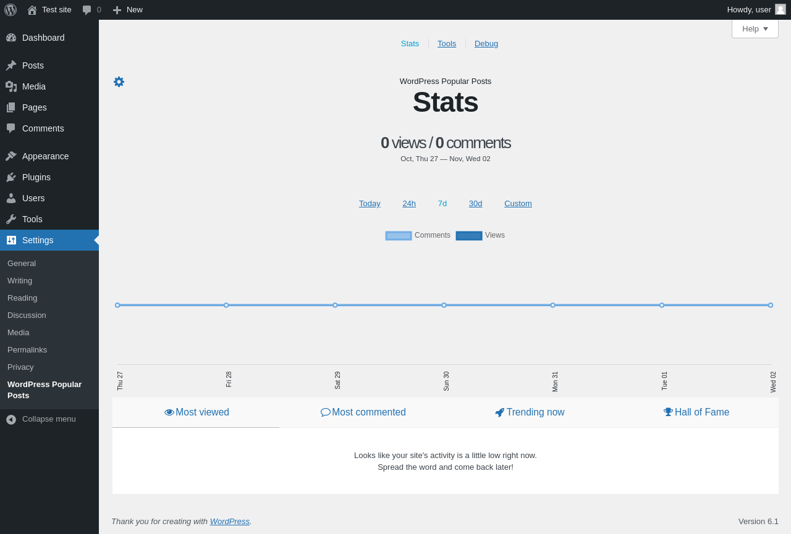Click the Pages icon in sidebar
Screen dimensions: 791x534
tap(11, 107)
